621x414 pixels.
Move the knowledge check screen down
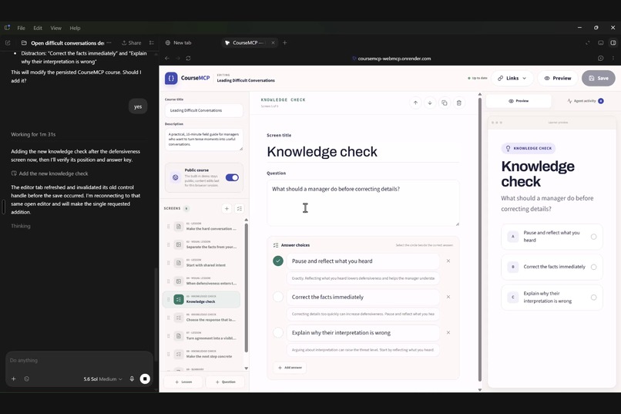pyautogui.click(x=430, y=103)
